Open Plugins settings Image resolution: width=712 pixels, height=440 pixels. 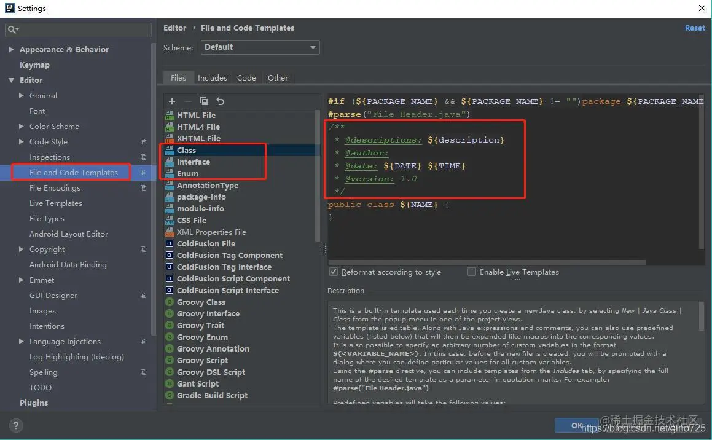(34, 403)
